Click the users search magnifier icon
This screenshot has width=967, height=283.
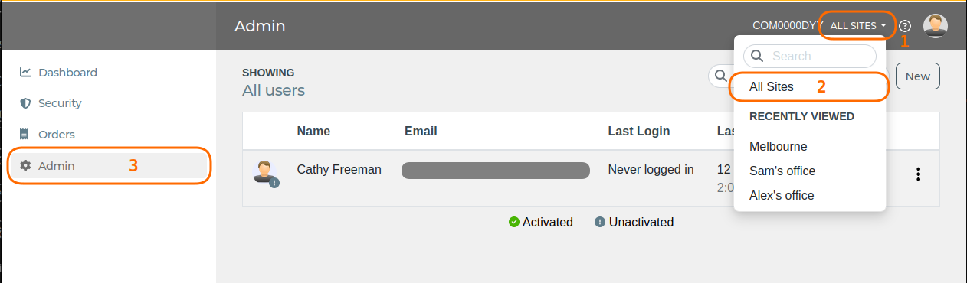pos(720,76)
